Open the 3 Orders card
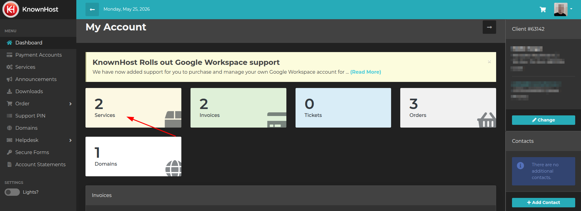The image size is (581, 211). 448,108
